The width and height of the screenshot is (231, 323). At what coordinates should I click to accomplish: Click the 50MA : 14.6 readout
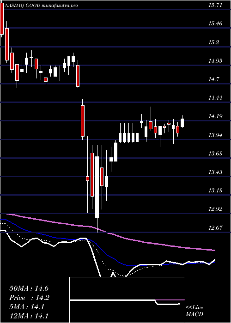[x=29, y=288]
